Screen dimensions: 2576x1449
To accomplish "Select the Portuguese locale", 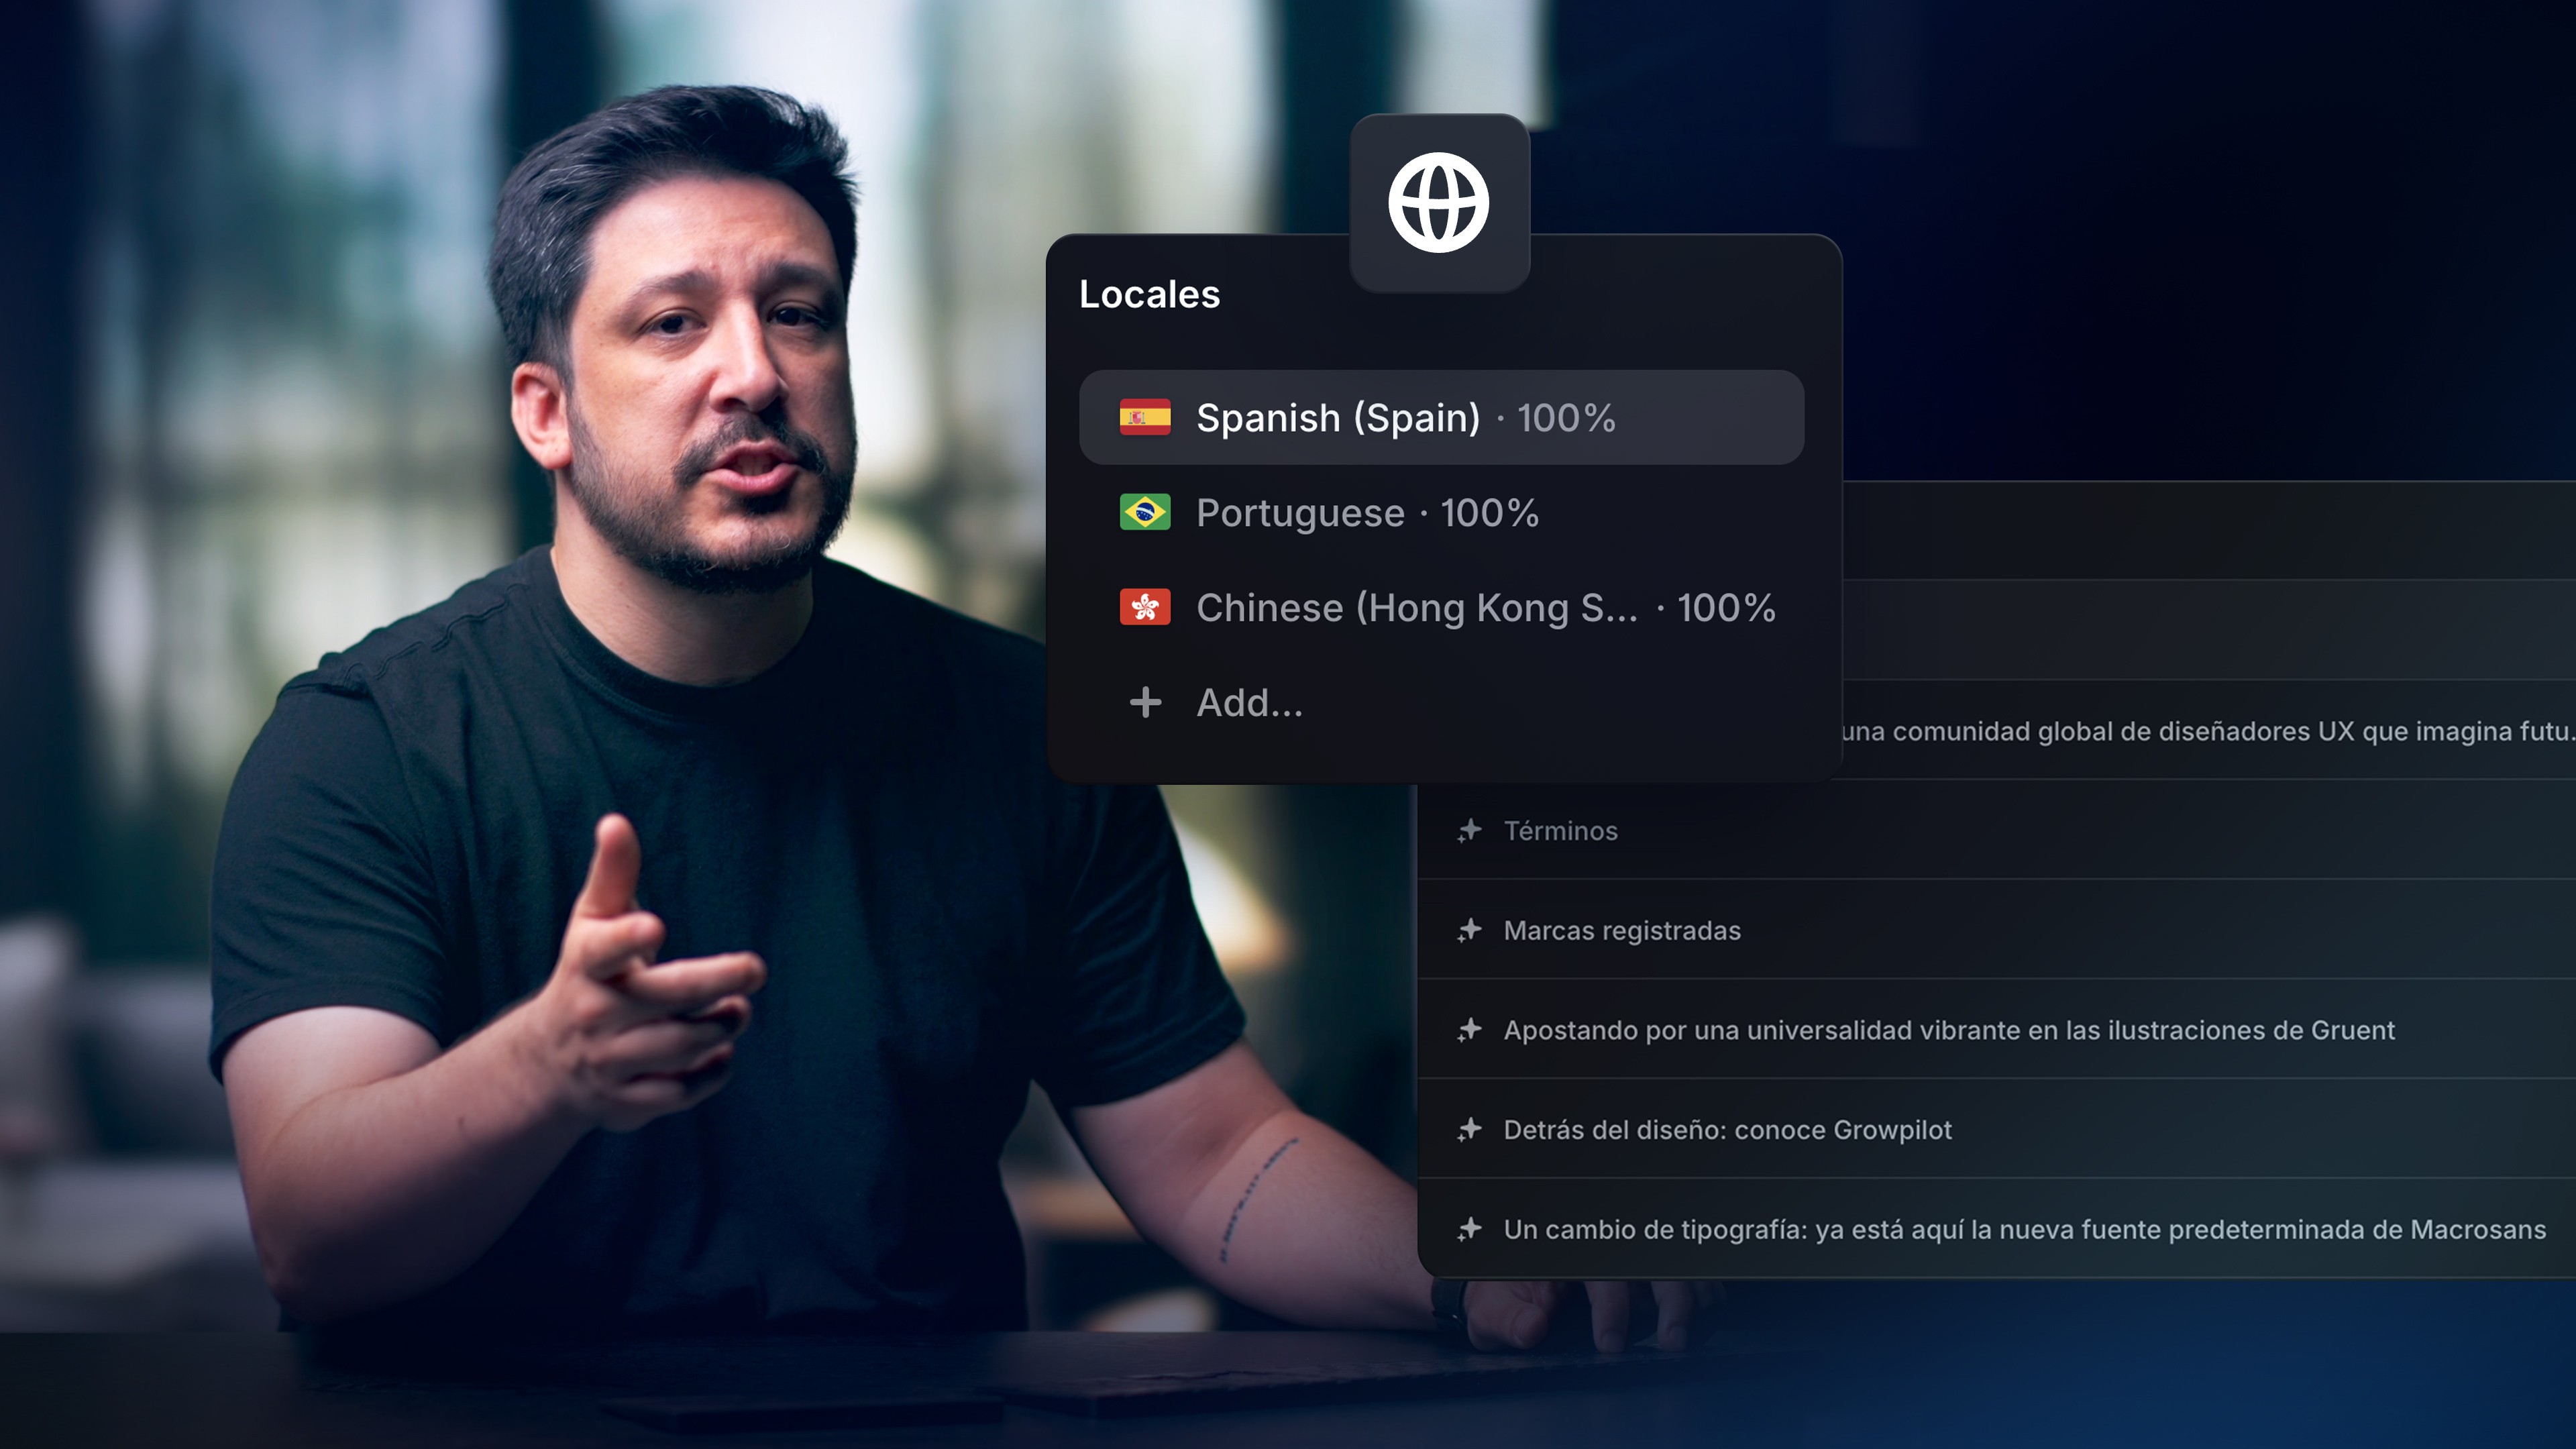I will coord(1300,513).
